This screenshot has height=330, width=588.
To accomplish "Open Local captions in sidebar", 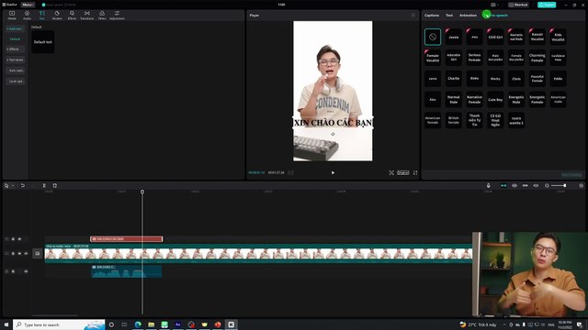I will (x=17, y=82).
